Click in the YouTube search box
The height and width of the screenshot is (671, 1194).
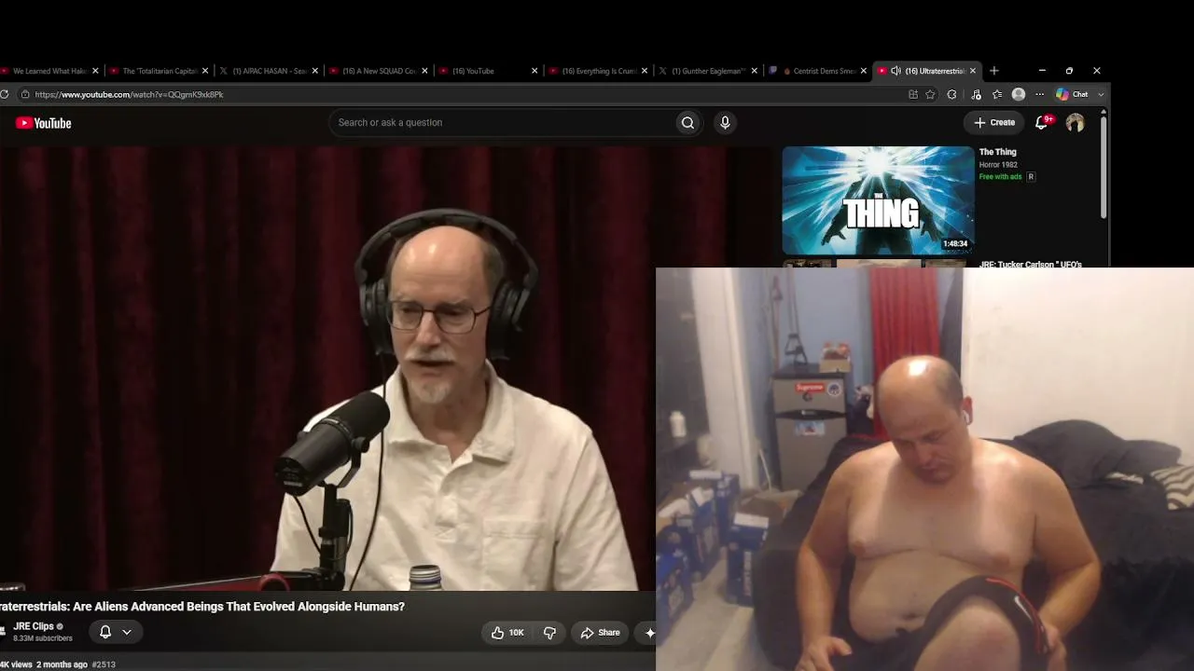coord(502,123)
